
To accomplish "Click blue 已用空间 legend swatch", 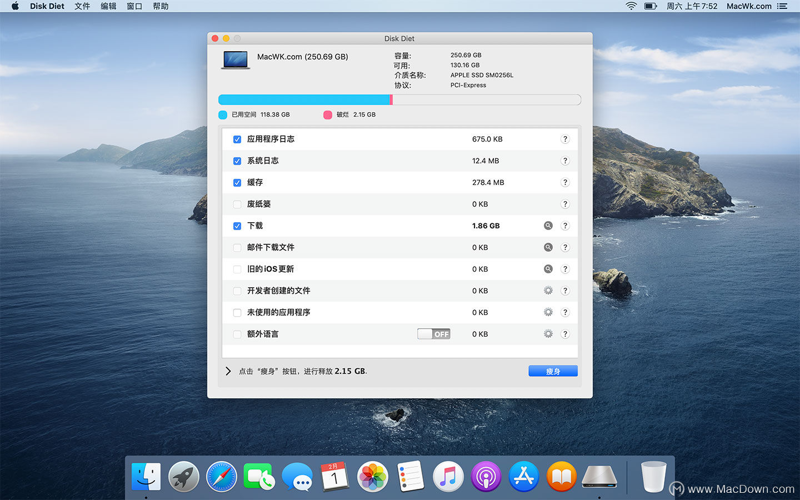I will pyautogui.click(x=223, y=115).
